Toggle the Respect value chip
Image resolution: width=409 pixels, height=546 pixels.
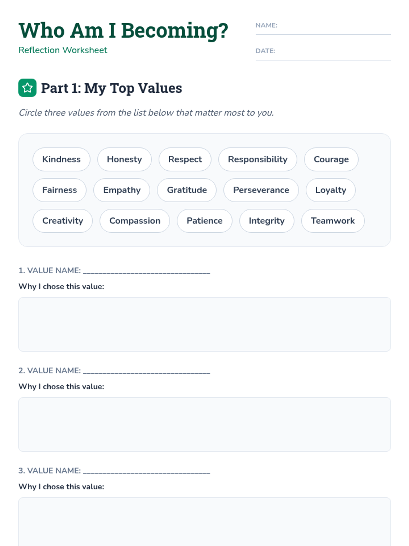coord(185,159)
